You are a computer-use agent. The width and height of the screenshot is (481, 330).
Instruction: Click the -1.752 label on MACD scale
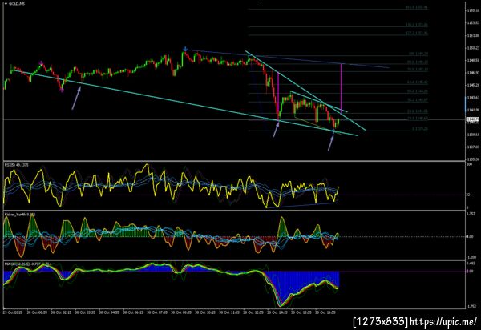[x=472, y=306]
